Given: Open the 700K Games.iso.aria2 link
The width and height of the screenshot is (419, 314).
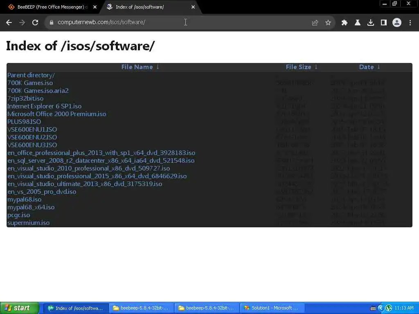Looking at the screenshot, I should [x=38, y=91].
